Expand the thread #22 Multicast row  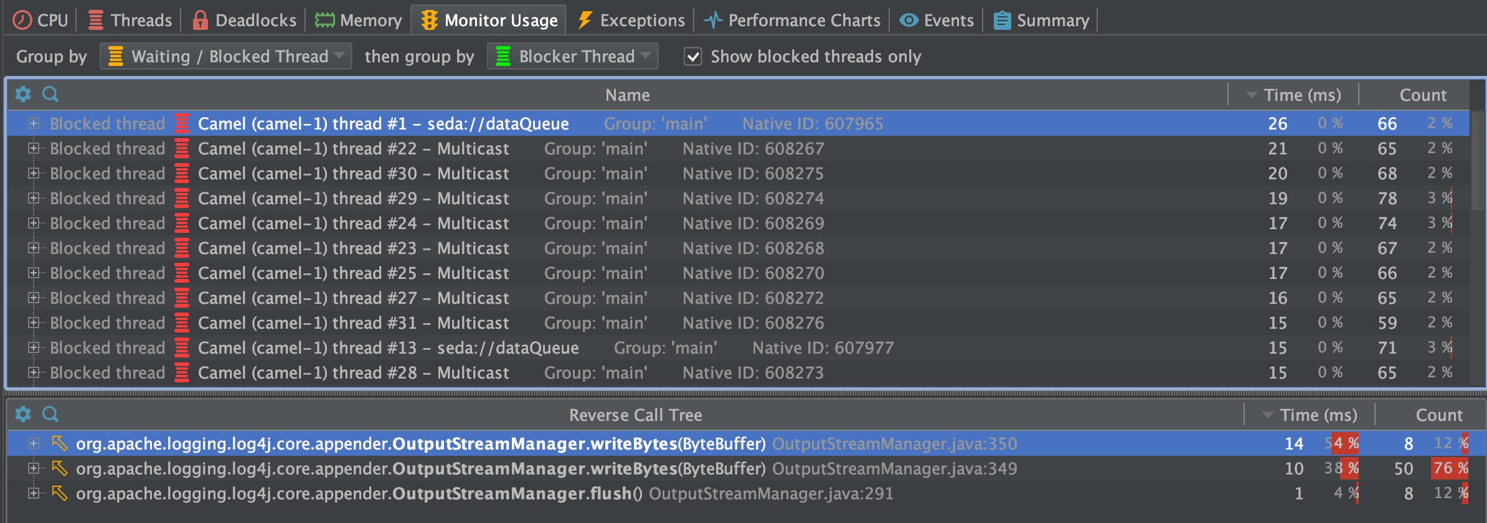[x=33, y=149]
